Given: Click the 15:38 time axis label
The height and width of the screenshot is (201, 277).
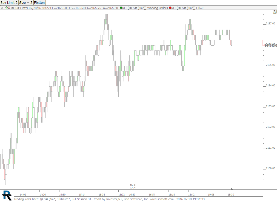Looking at the screenshot, I should [x=102, y=194].
